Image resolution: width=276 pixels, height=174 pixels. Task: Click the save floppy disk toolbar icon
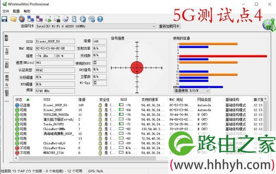pyautogui.click(x=4, y=19)
